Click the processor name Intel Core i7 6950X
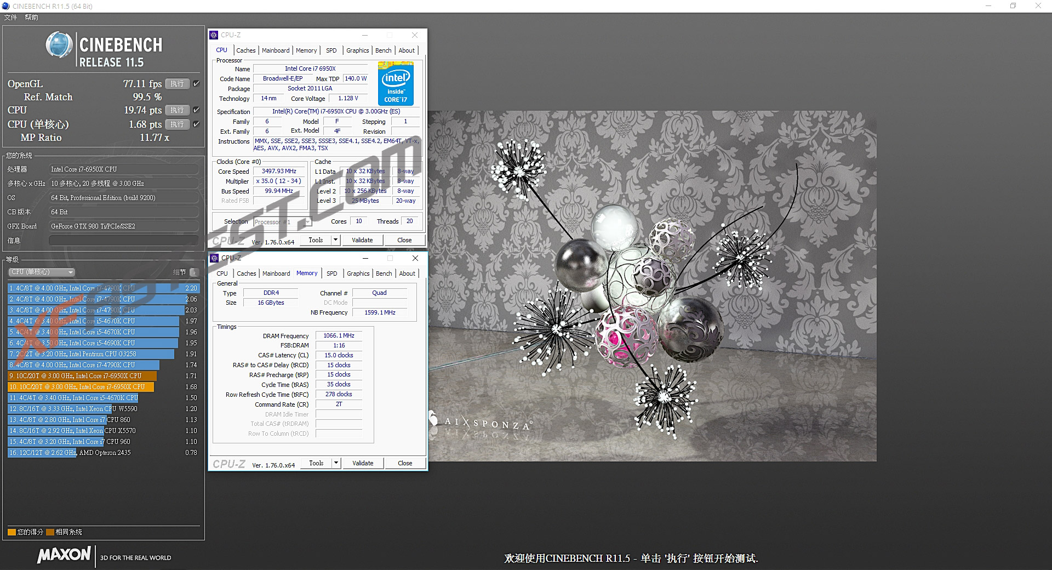Image resolution: width=1052 pixels, height=570 pixels. 310,69
